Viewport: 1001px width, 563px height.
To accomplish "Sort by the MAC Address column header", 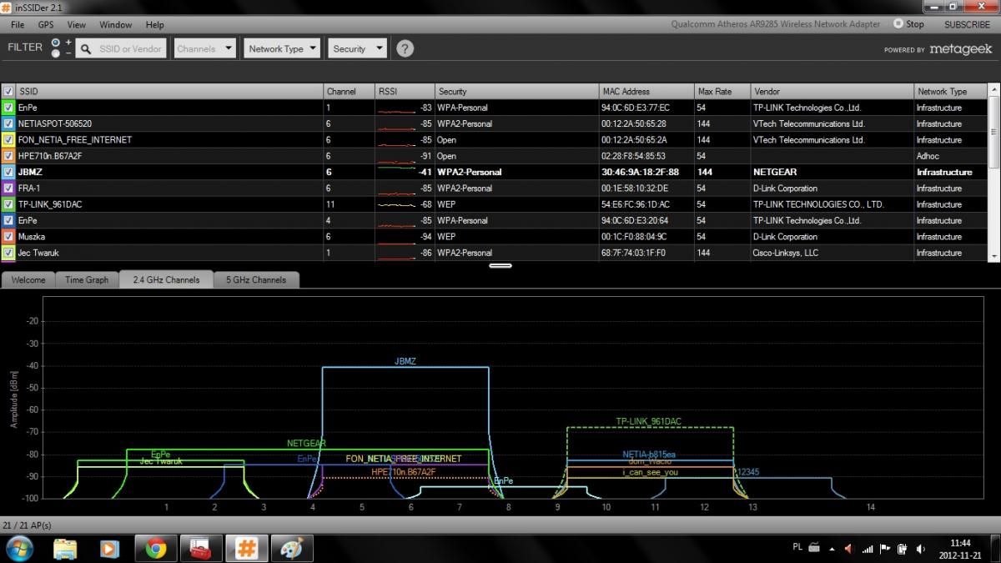I will (x=646, y=91).
